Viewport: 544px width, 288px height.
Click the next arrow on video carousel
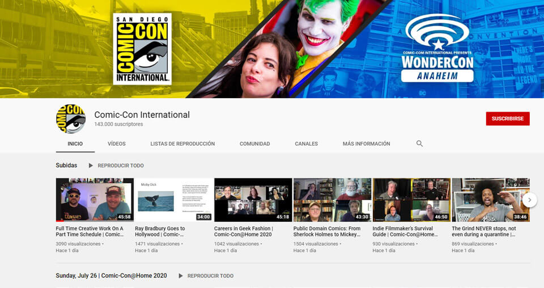coord(529,200)
